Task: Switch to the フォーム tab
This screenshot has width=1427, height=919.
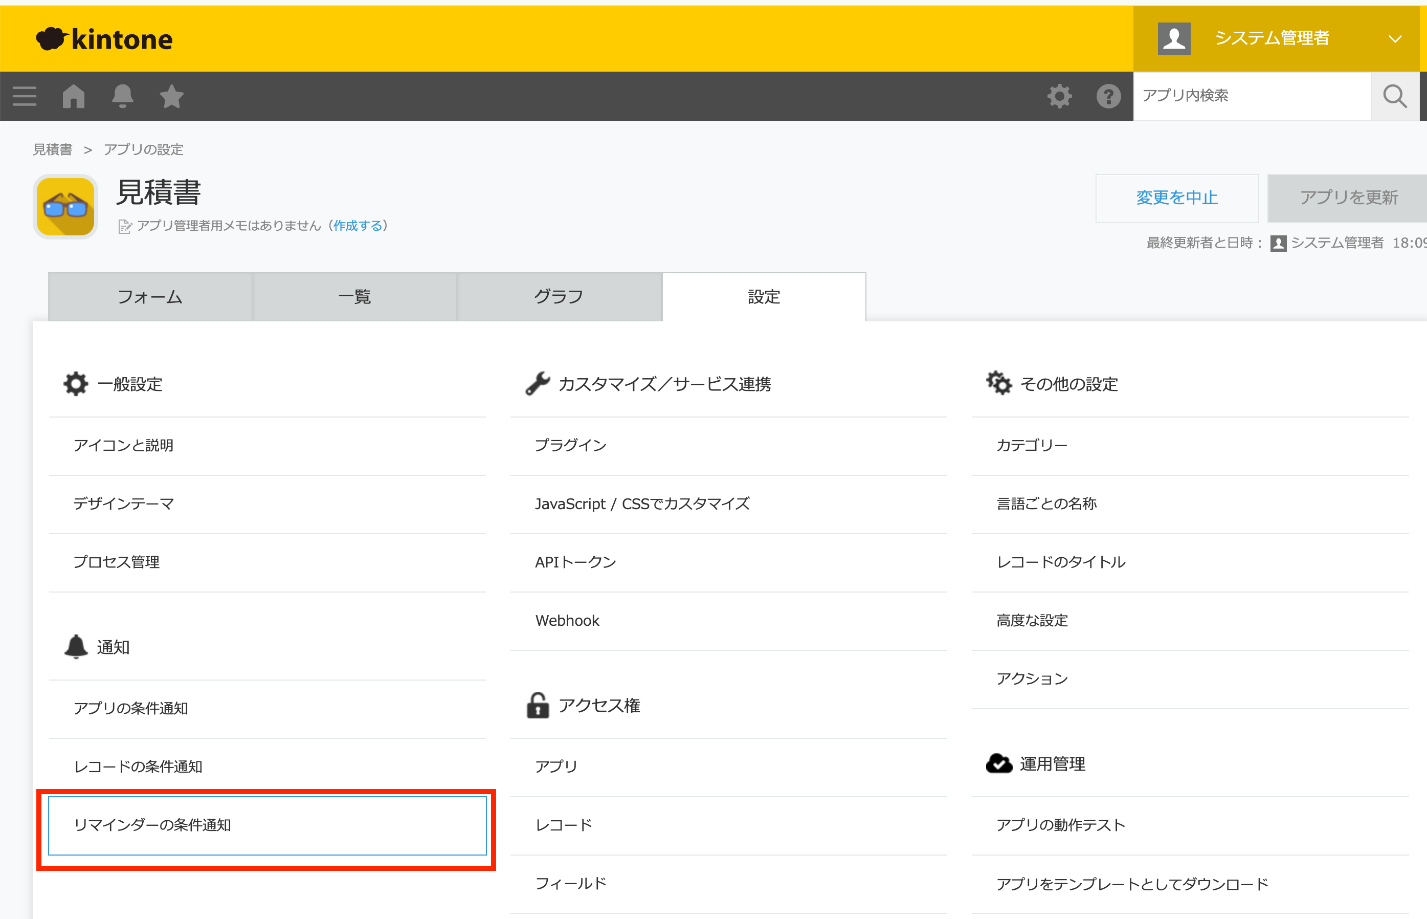Action: [150, 297]
